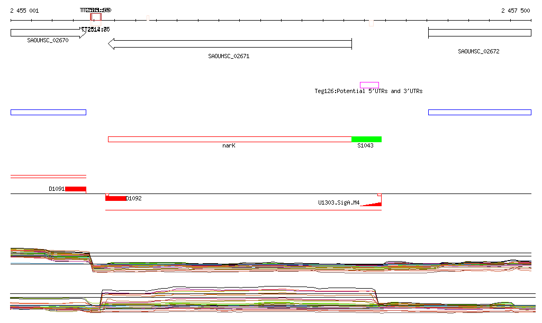Click the green S1043 segment
Image resolution: width=542 pixels, height=323 pixels.
(366, 139)
